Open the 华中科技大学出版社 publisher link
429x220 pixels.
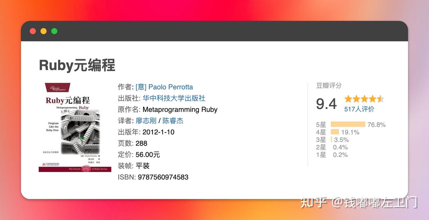coord(173,98)
